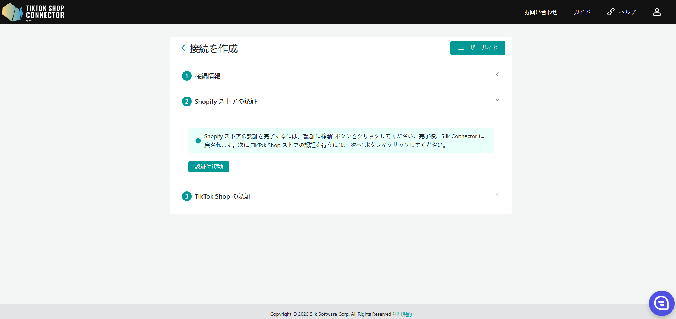Select the Shopify ストアの認証 step heading
Screen dimensions: 676x319
226,102
